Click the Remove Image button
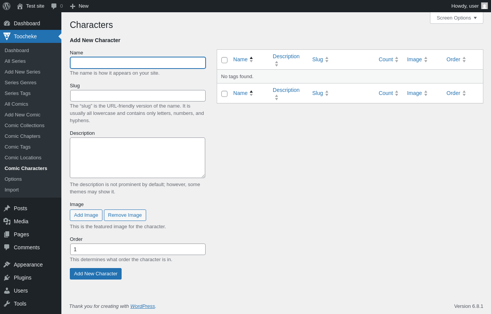 (125, 215)
